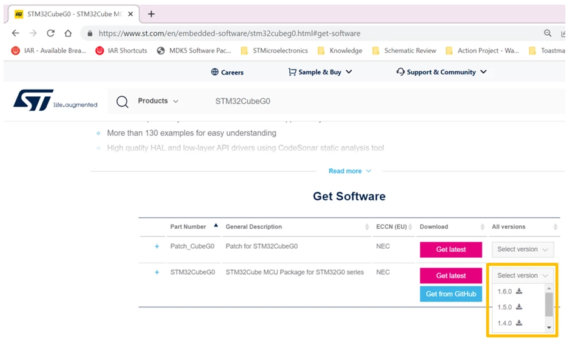Go to browser home page icon
Viewport: 570px width, 342px height.
68,33
